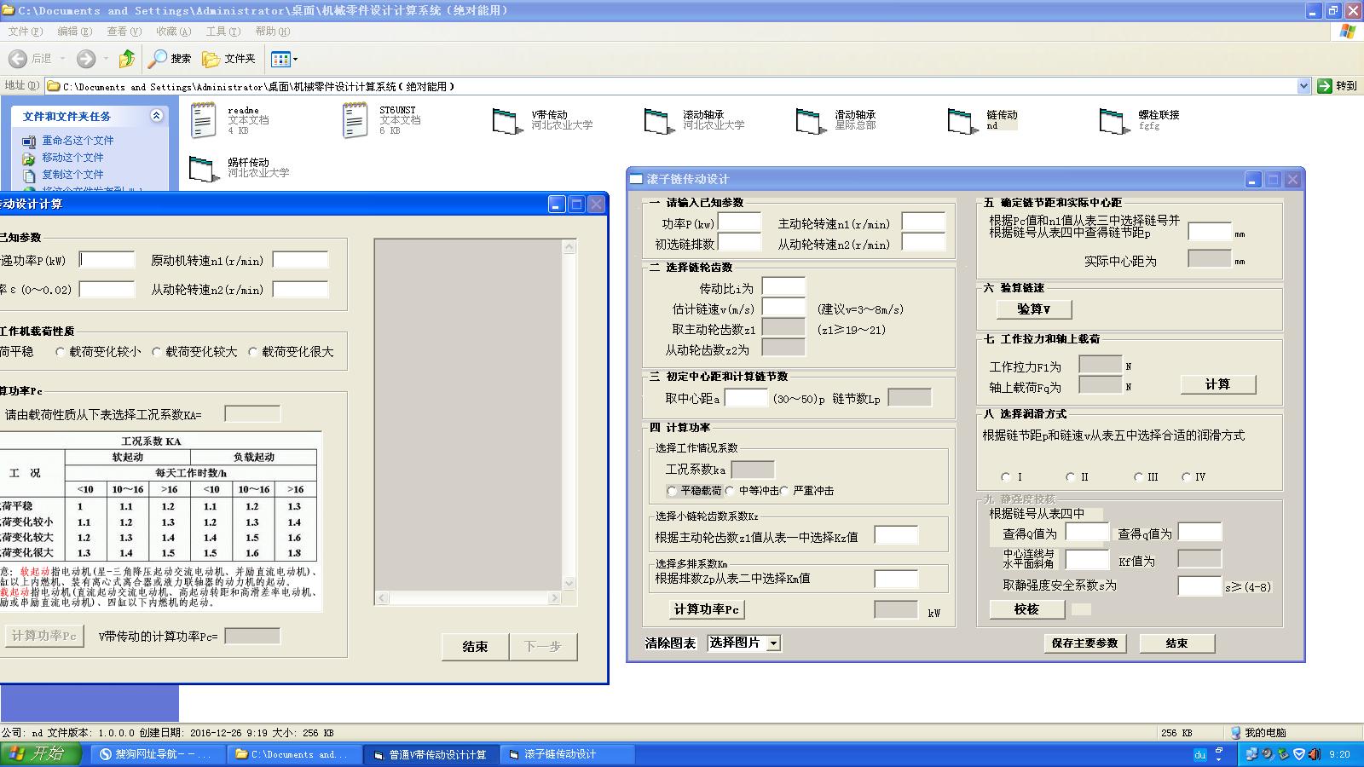Image resolution: width=1364 pixels, height=767 pixels.
Task: Select lubrication method III radio button
Action: point(1139,477)
